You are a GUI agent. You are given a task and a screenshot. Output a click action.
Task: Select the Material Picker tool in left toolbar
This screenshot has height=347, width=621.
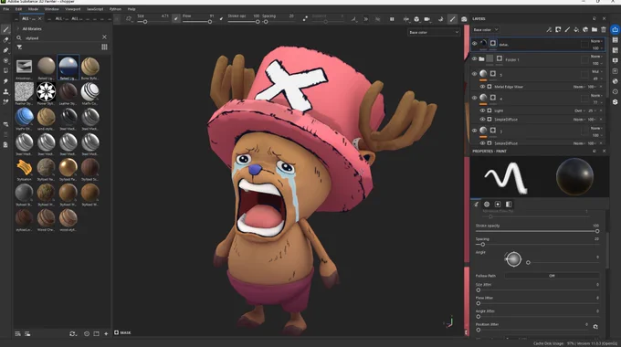click(x=5, y=101)
